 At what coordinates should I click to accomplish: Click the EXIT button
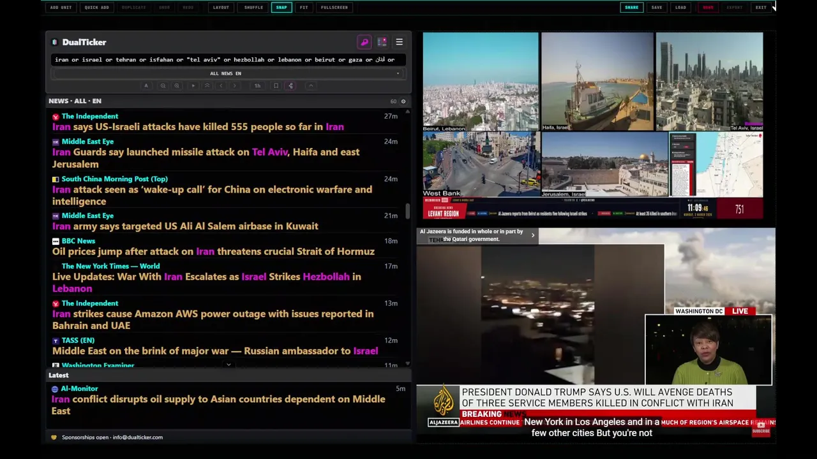[761, 8]
